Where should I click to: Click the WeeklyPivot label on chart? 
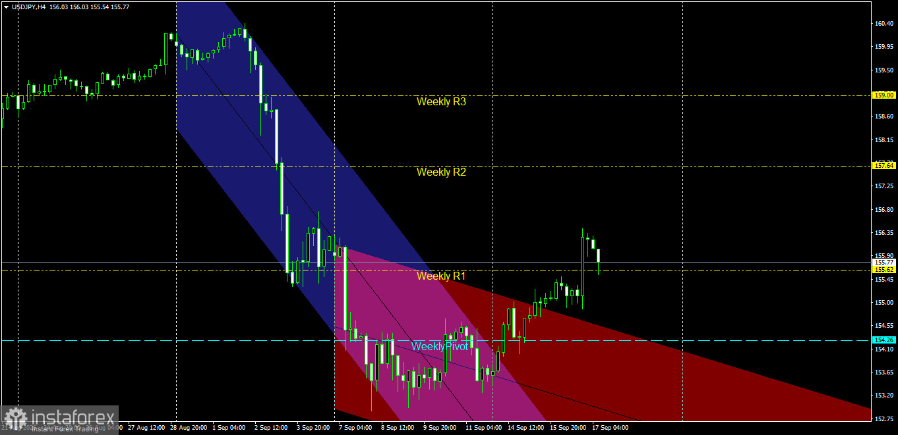[x=440, y=346]
